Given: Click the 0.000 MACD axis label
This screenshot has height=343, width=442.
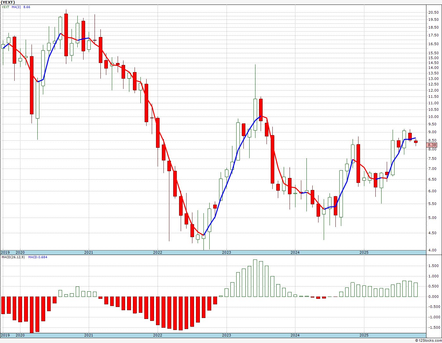Looking at the screenshot, I should [x=433, y=297].
